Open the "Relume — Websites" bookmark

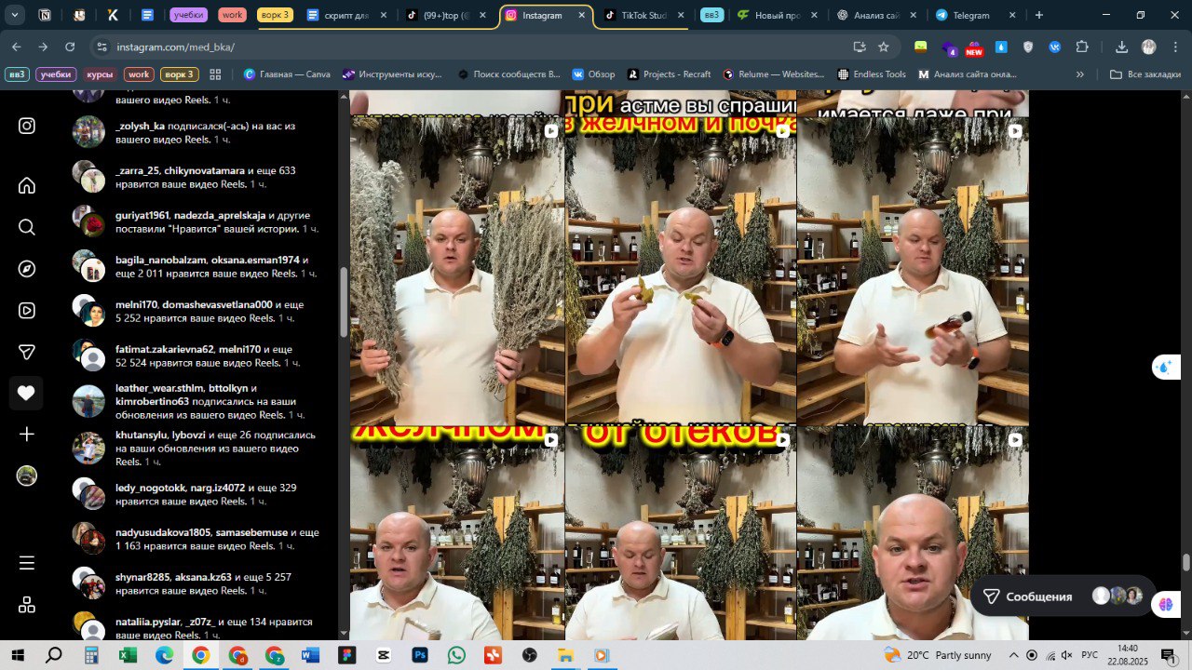click(773, 74)
